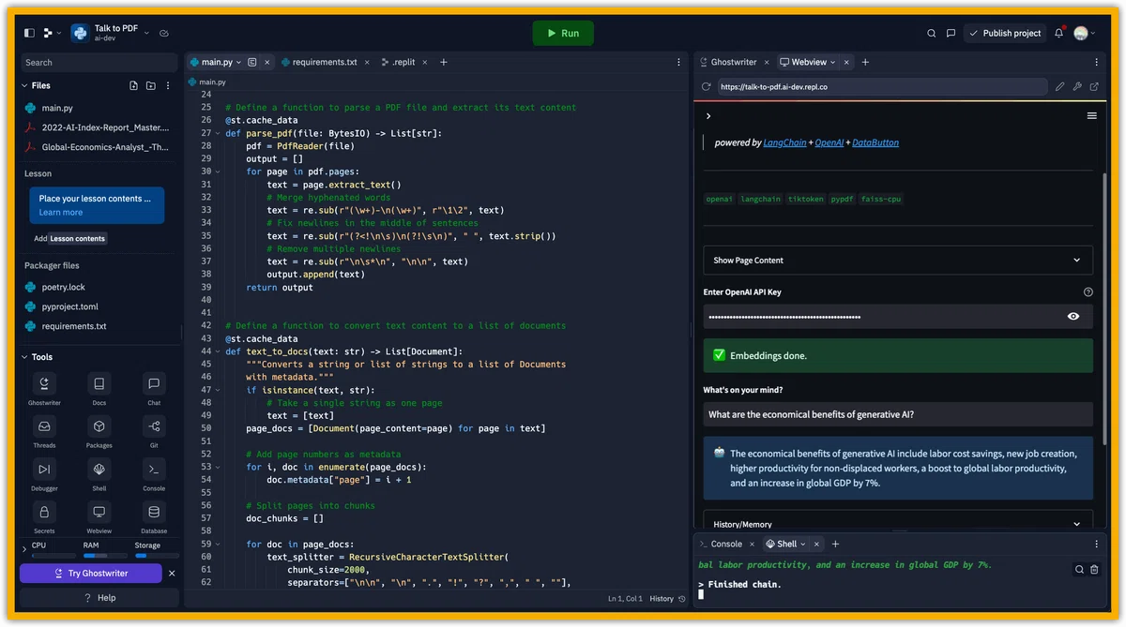The image size is (1126, 627).
Task: Click the Publish project button
Action: pyautogui.click(x=1005, y=33)
